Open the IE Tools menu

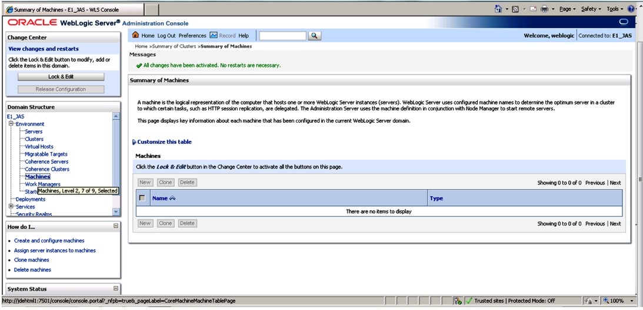tap(614, 9)
